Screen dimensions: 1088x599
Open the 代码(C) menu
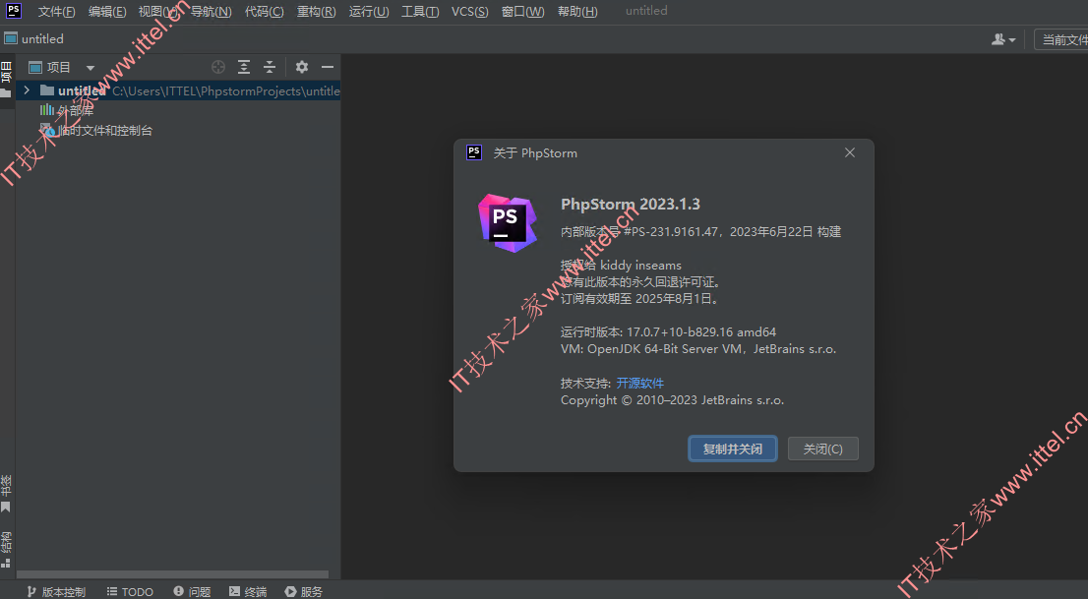pos(265,11)
